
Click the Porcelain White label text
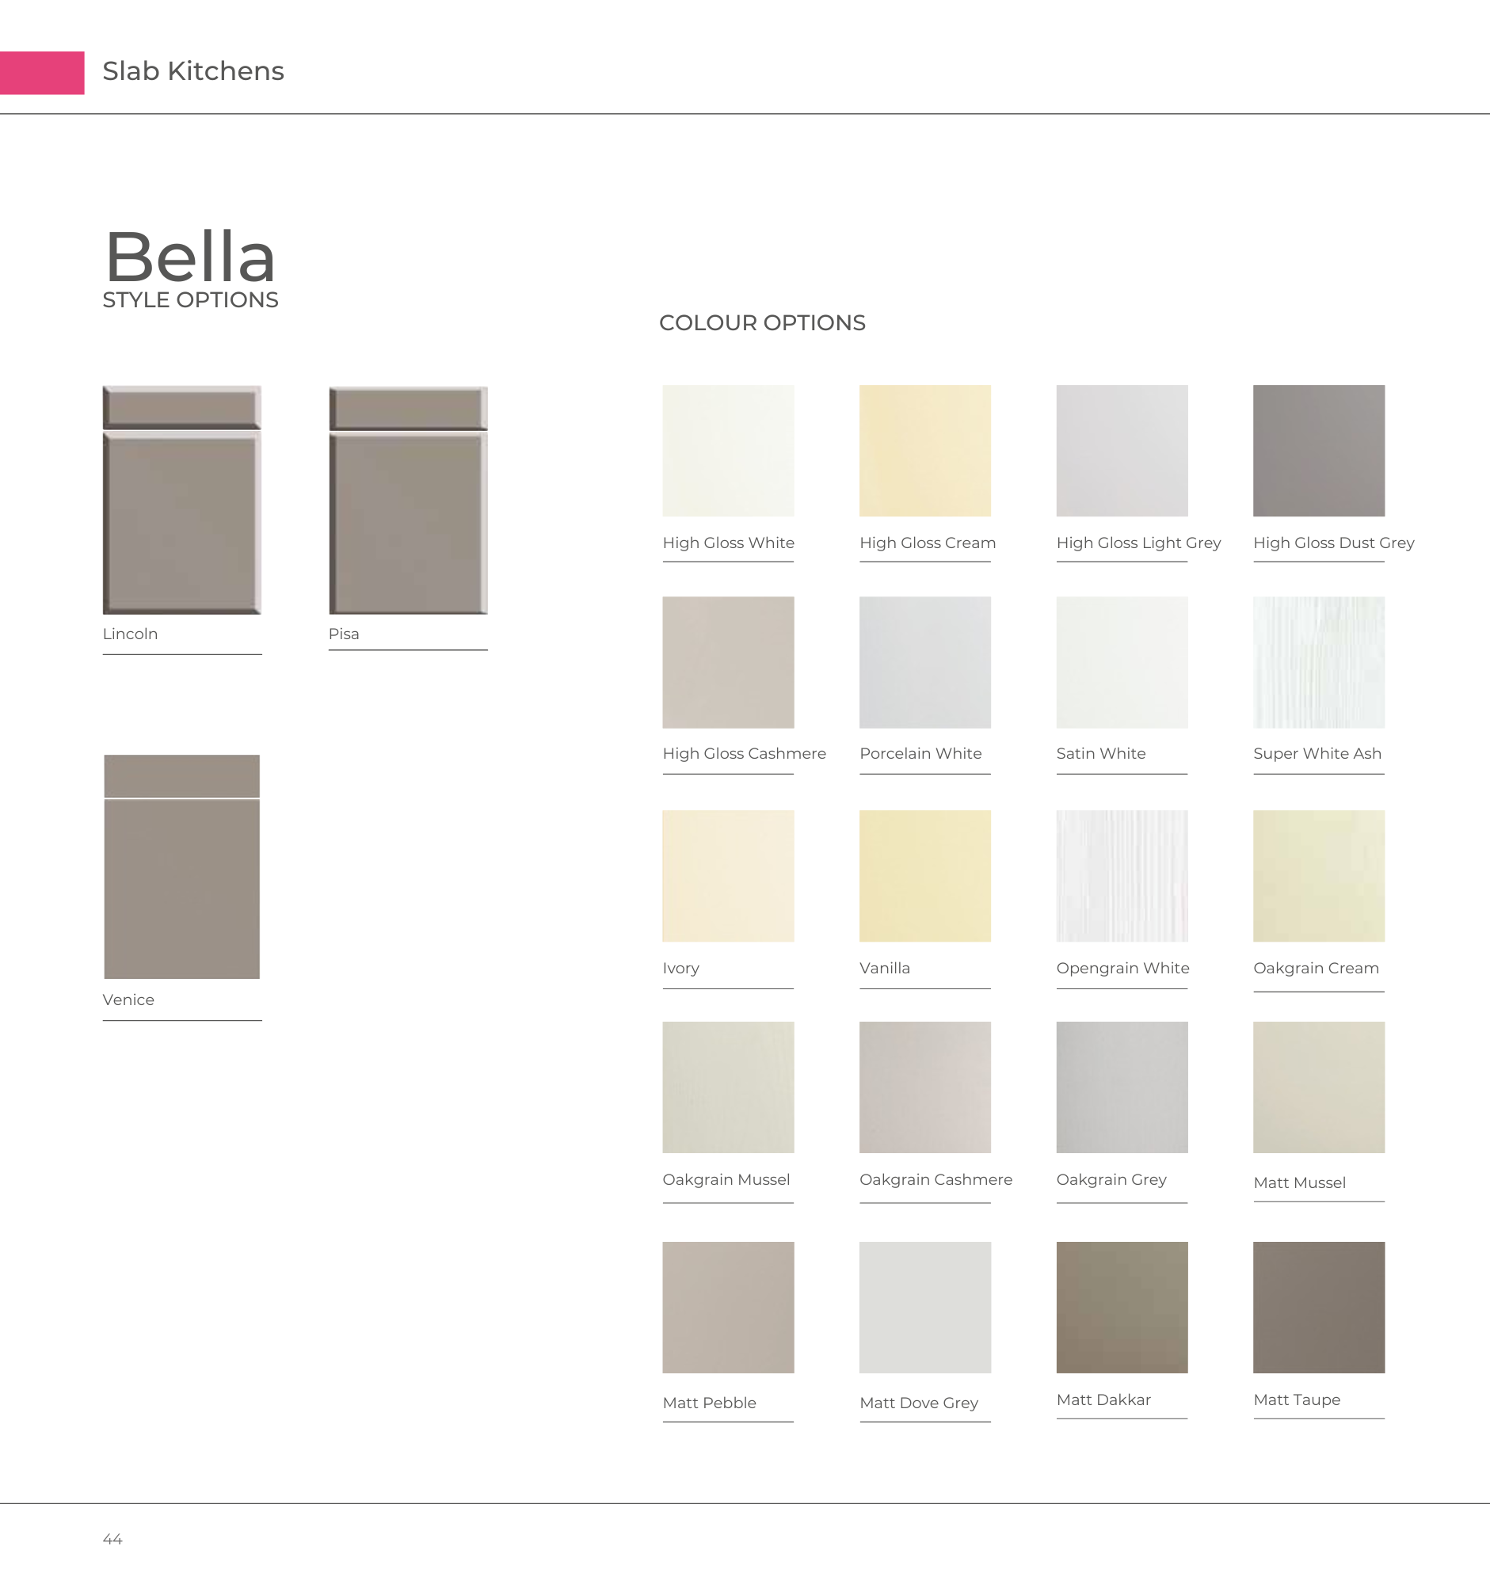pos(920,753)
